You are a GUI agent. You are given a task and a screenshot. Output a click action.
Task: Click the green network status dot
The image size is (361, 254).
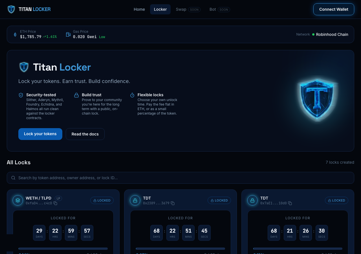point(313,34)
